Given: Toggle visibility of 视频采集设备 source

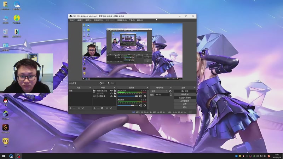Looking at the screenshot, I should [111, 91].
